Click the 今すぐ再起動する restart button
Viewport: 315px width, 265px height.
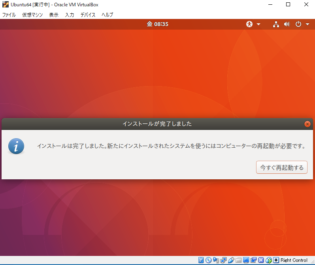pyautogui.click(x=282, y=167)
